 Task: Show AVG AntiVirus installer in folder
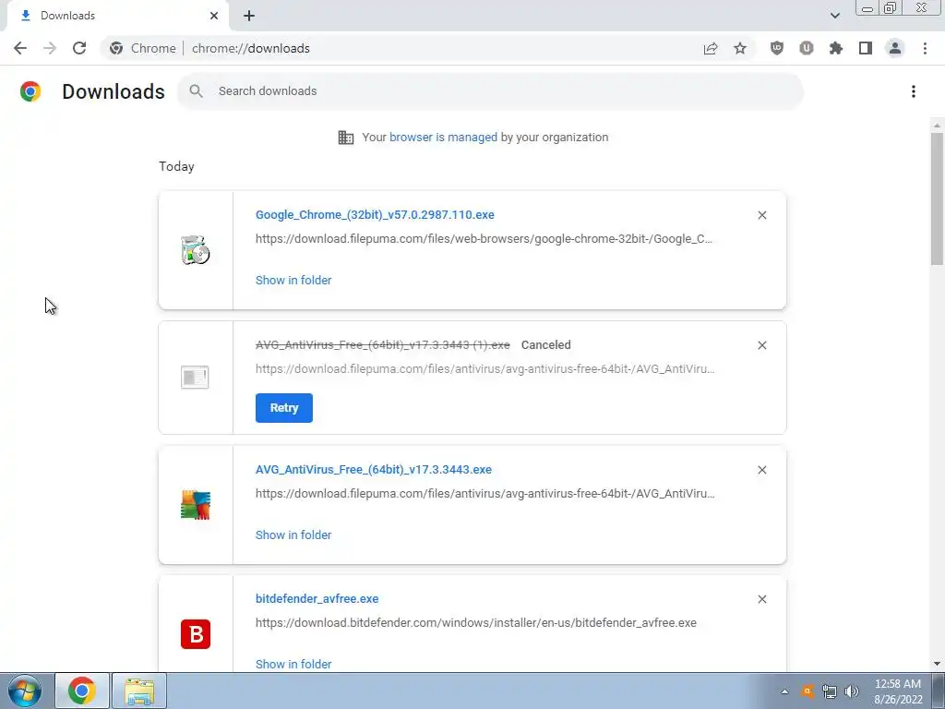(293, 535)
